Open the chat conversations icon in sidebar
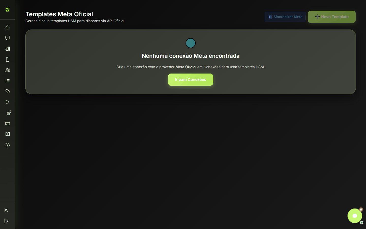The image size is (366, 229). click(x=8, y=38)
